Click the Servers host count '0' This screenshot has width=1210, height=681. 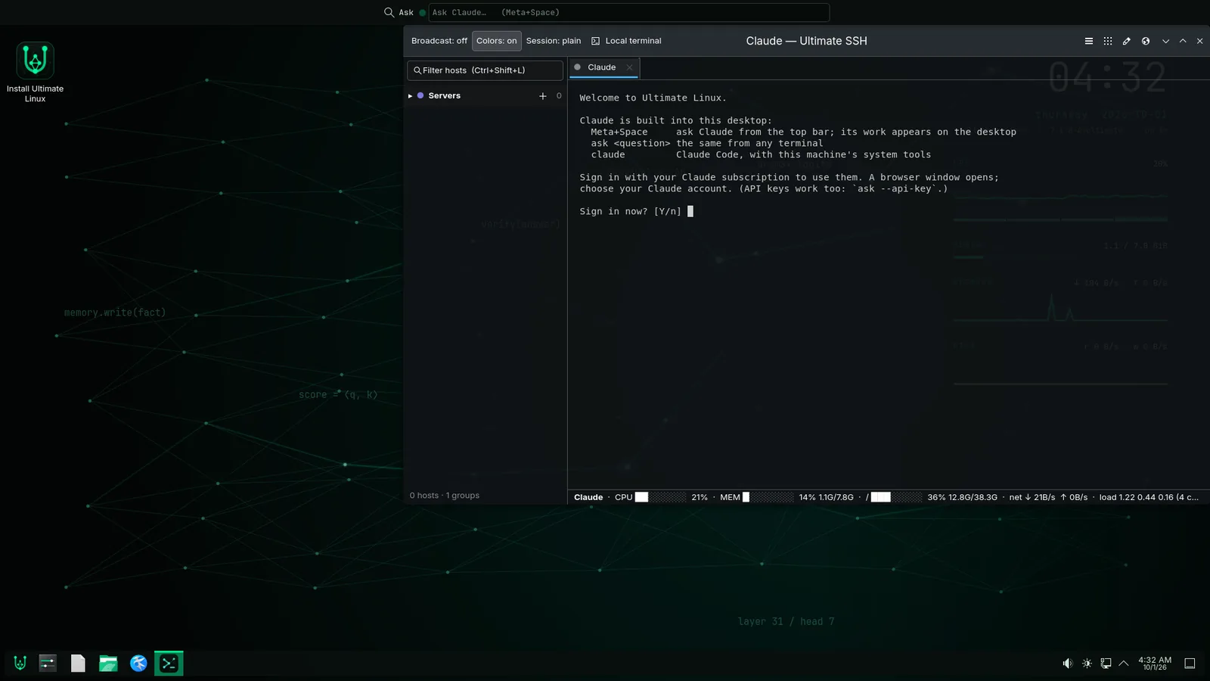point(559,96)
